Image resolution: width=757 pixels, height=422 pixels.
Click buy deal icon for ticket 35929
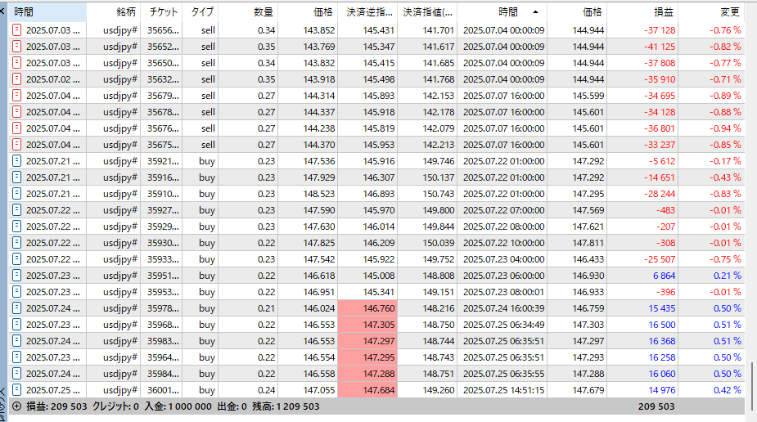point(16,227)
